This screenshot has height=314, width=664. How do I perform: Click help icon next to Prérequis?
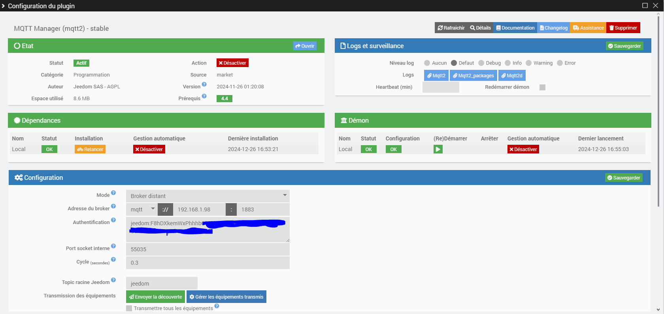click(x=204, y=96)
